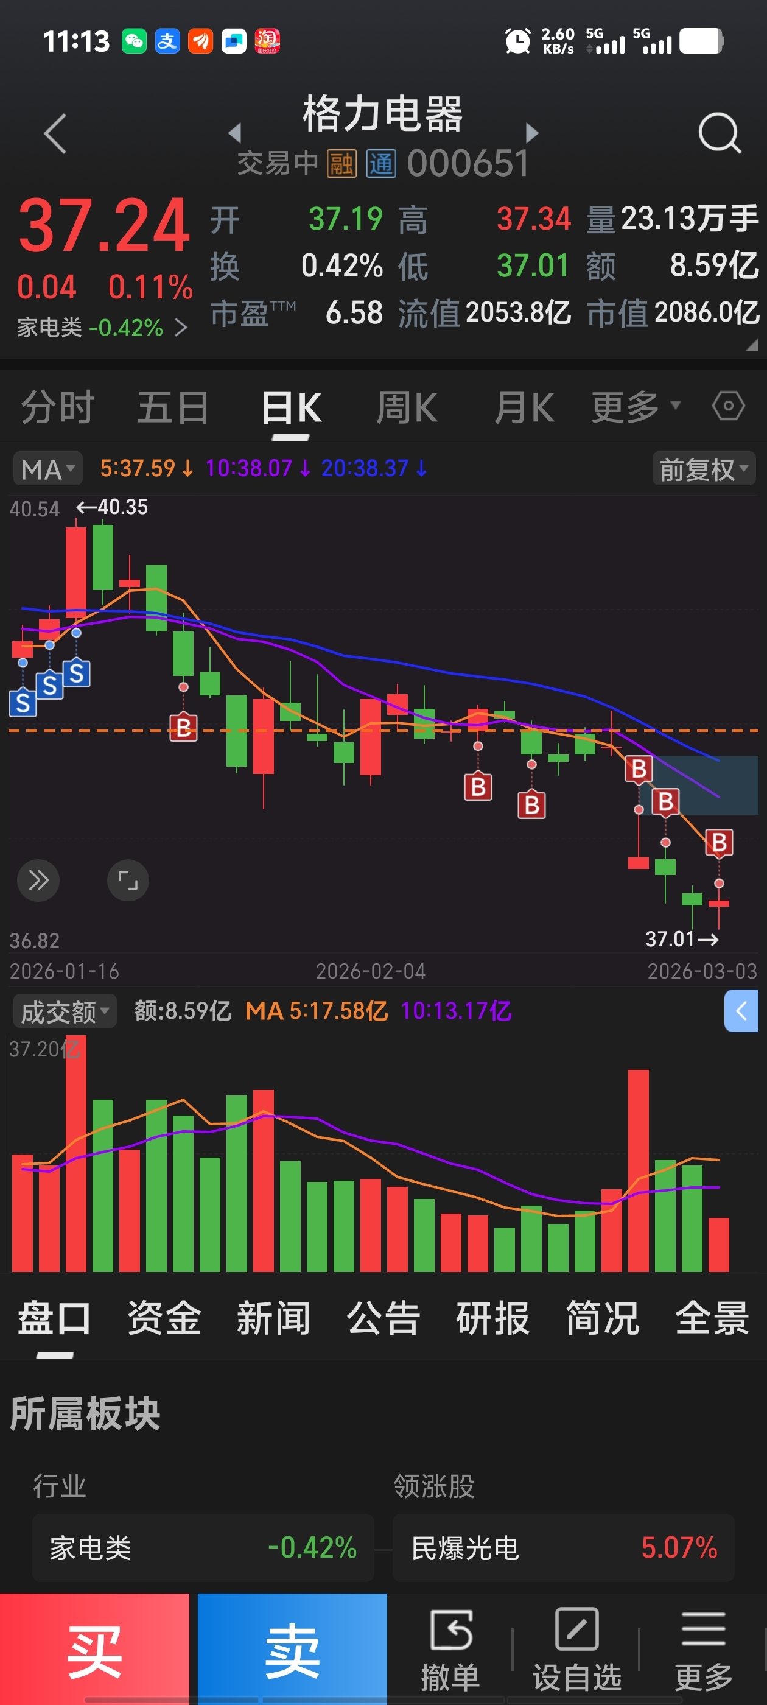Go to previous stock left triangle

pyautogui.click(x=234, y=132)
